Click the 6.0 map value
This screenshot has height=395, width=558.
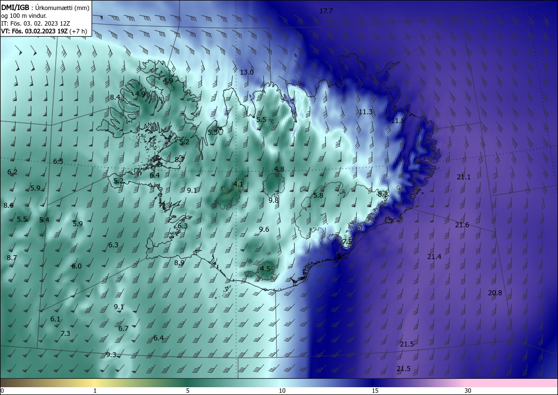click(76, 266)
